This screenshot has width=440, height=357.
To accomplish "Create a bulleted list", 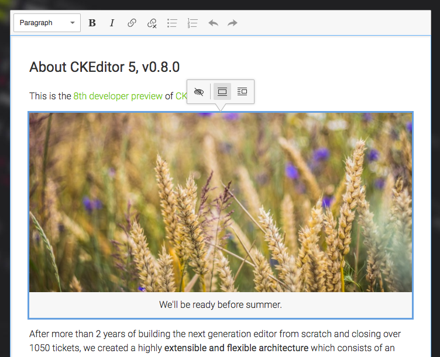I will pyautogui.click(x=172, y=23).
